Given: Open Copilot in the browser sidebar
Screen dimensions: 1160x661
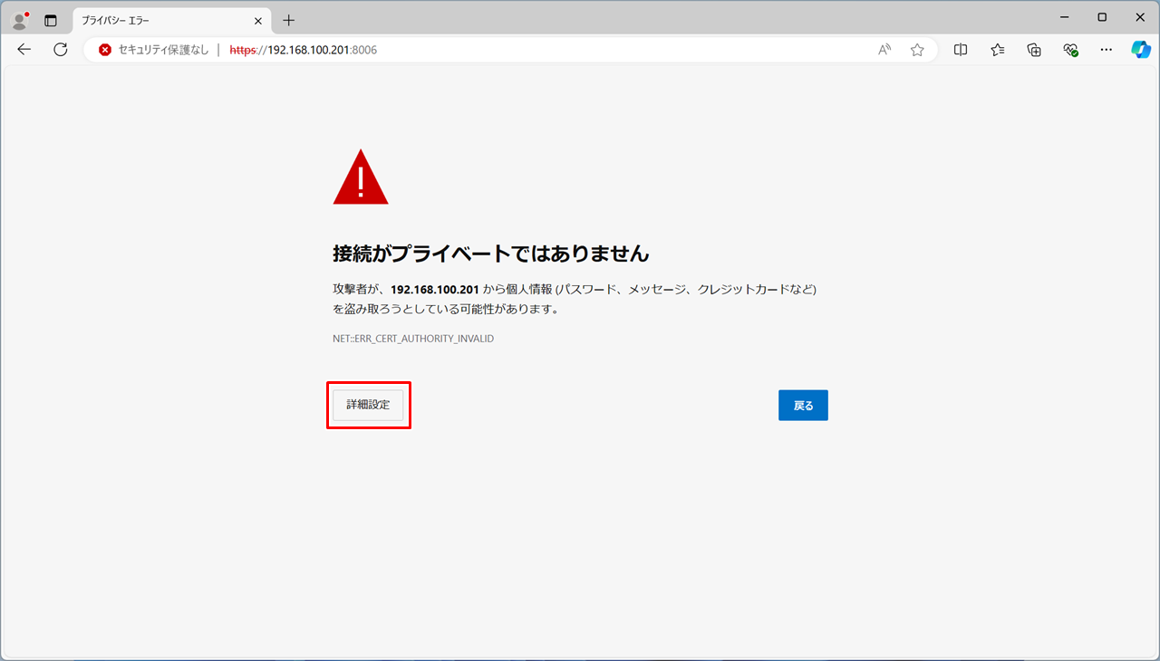Looking at the screenshot, I should click(x=1141, y=50).
